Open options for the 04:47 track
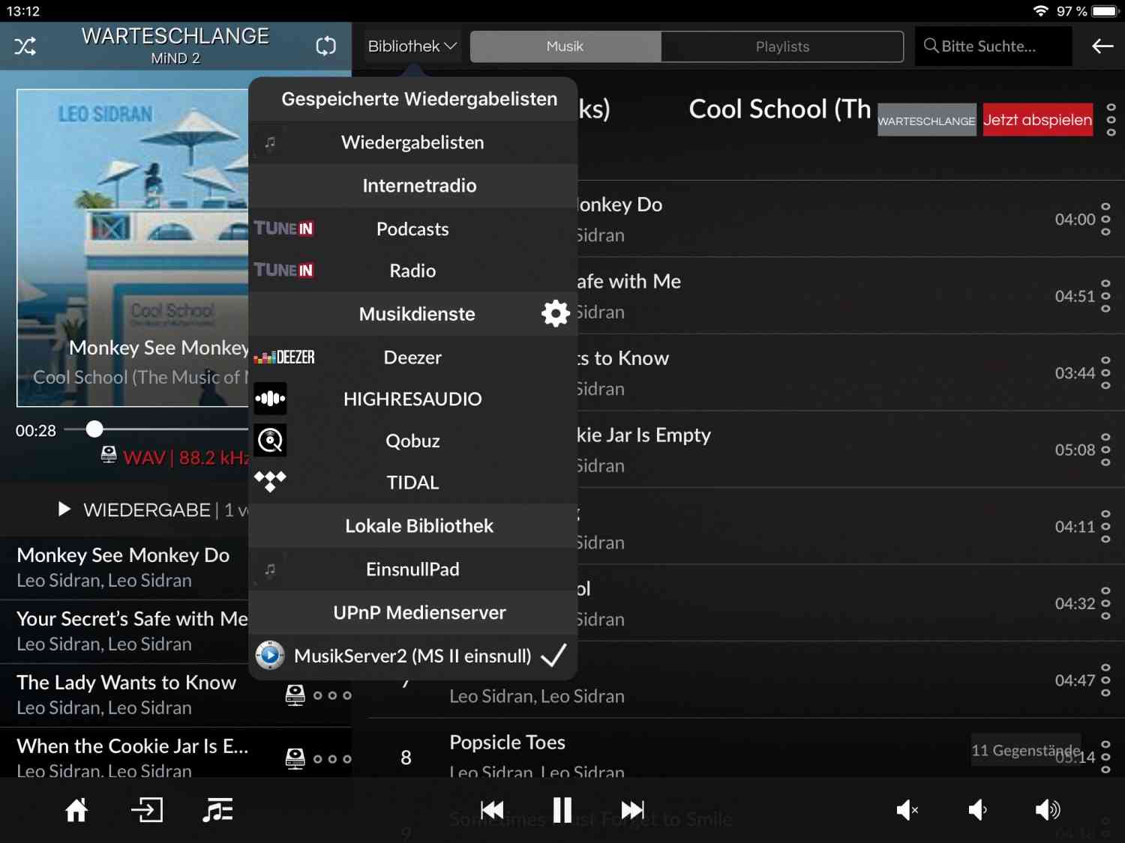The height and width of the screenshot is (843, 1125). [1105, 680]
